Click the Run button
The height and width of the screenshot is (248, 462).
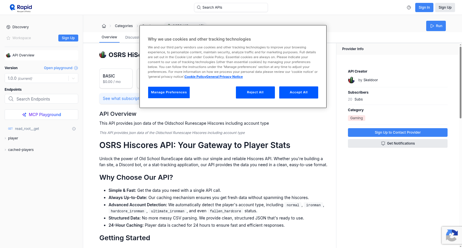click(436, 26)
